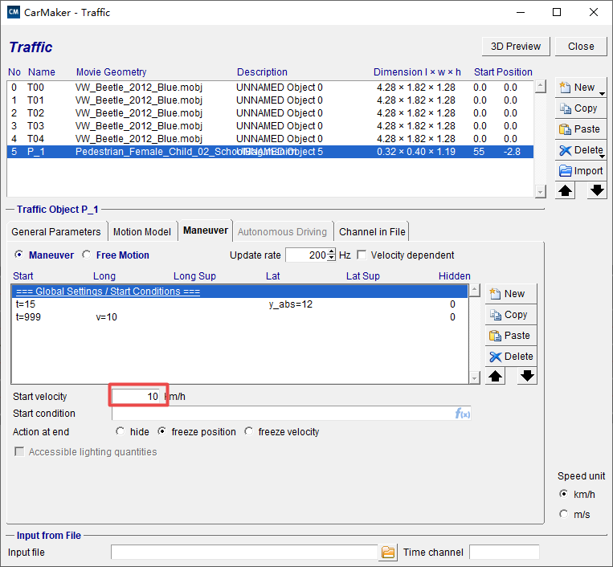The height and width of the screenshot is (567, 613).
Task: Import traffic objects from file
Action: (581, 171)
